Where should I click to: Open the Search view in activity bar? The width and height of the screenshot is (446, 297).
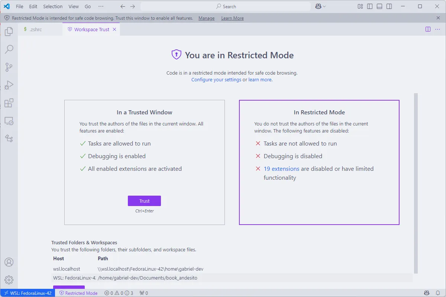tap(9, 49)
